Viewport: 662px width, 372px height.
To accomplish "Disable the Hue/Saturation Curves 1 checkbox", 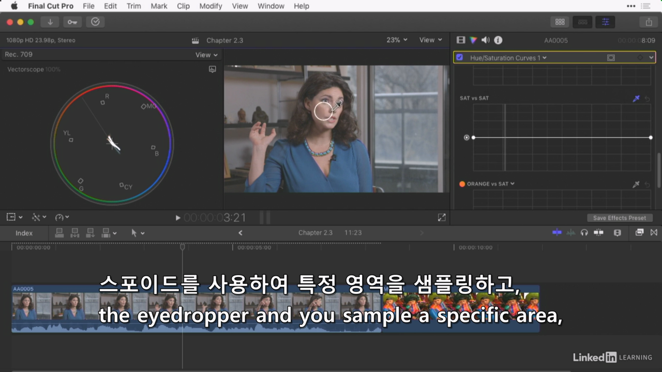I will tap(459, 57).
